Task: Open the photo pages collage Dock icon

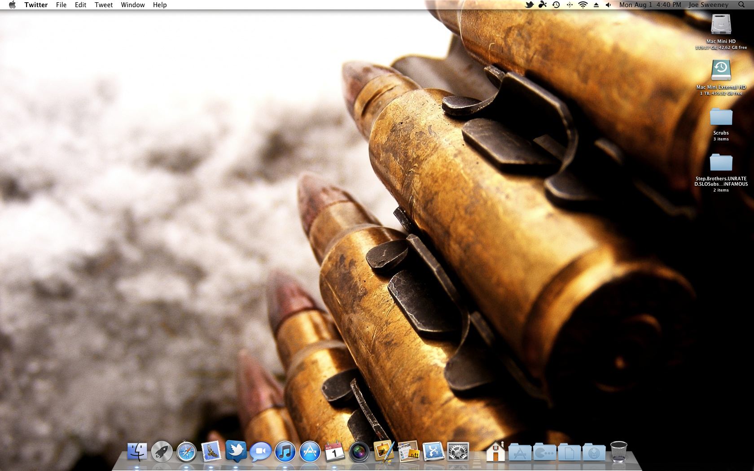Action: click(408, 452)
